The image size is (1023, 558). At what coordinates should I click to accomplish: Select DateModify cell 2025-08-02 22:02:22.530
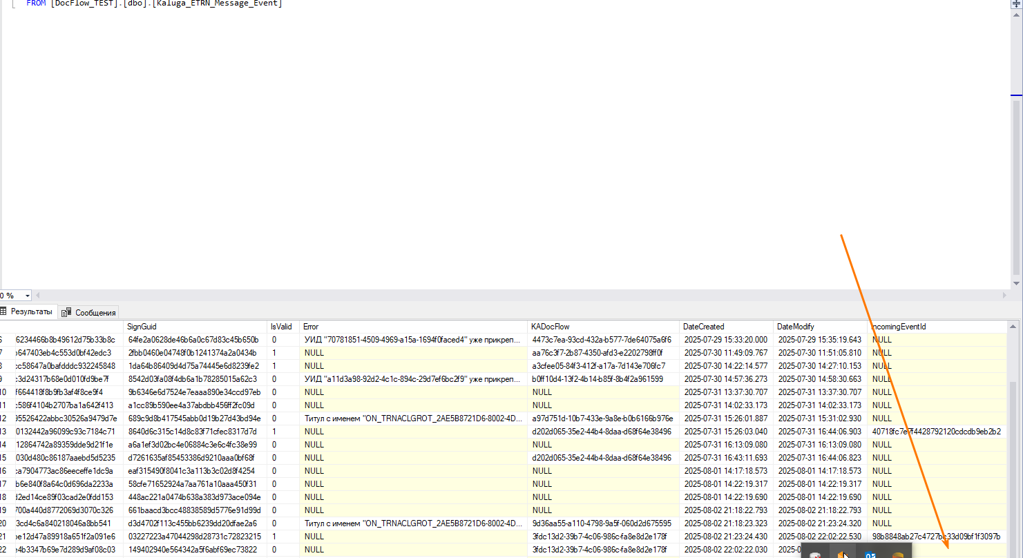point(821,537)
